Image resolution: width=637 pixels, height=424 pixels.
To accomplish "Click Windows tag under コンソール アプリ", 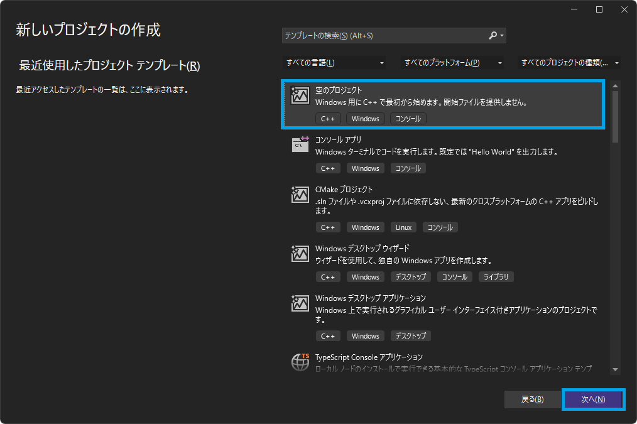I will (365, 168).
